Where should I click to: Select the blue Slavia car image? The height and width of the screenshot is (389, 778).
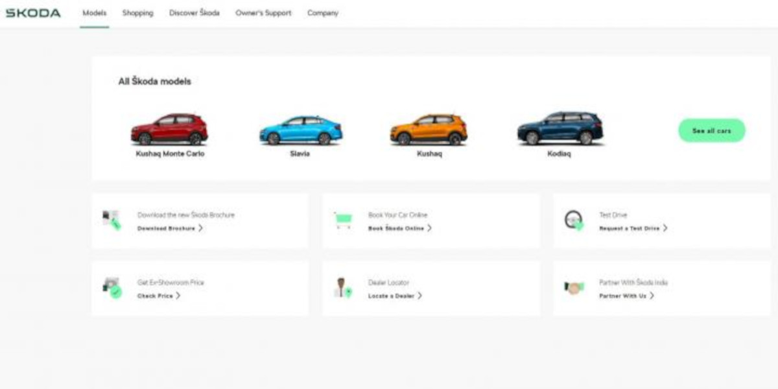(301, 130)
